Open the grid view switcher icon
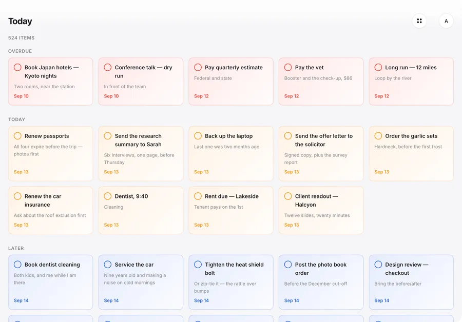Image resolution: width=462 pixels, height=322 pixels. [x=419, y=21]
